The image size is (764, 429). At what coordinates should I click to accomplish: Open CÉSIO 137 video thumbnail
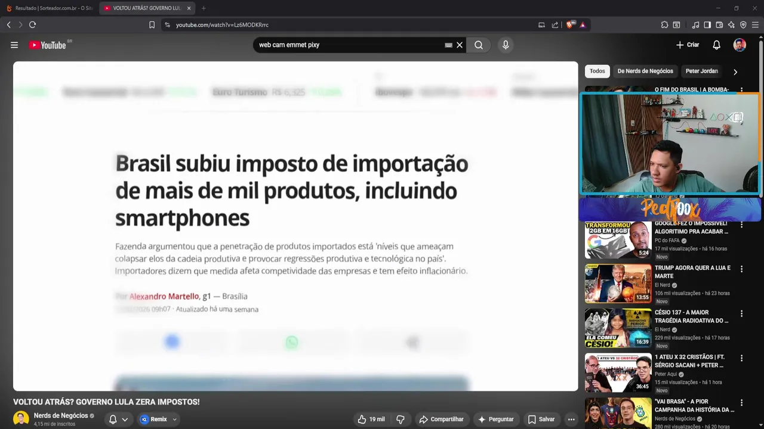point(618,328)
